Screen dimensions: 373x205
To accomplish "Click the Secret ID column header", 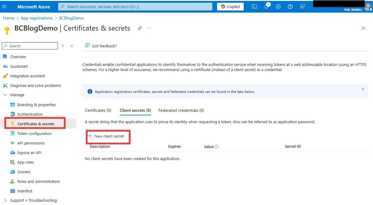I will 293,147.
